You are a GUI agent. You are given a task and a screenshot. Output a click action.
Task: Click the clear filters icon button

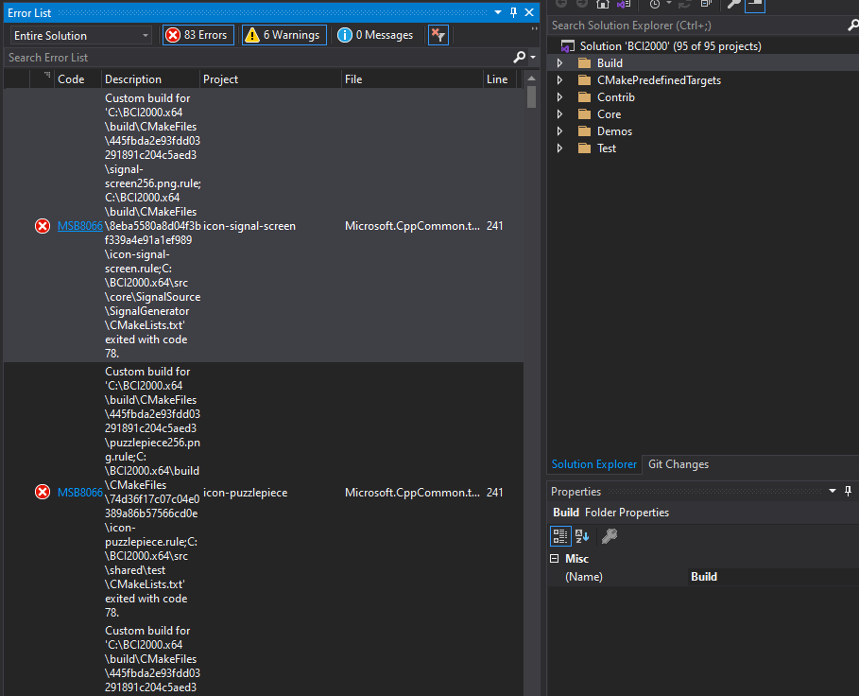point(438,35)
